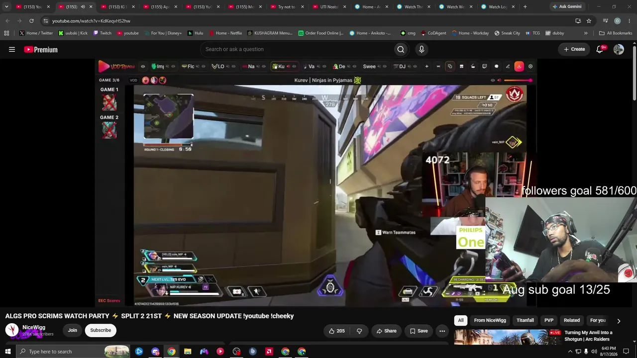Viewport: 637px width, 358px height.
Task: Open the Create menu
Action: [x=574, y=49]
